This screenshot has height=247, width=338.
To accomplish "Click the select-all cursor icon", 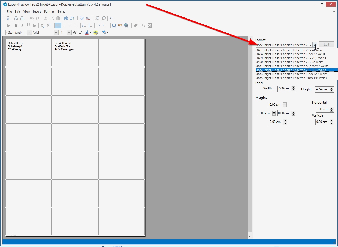I will (143, 25).
